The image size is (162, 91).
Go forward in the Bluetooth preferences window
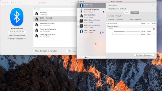(15, 3)
